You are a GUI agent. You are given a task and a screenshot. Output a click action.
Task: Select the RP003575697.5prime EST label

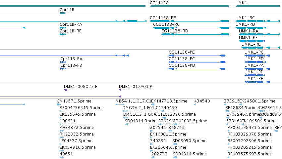250,154
